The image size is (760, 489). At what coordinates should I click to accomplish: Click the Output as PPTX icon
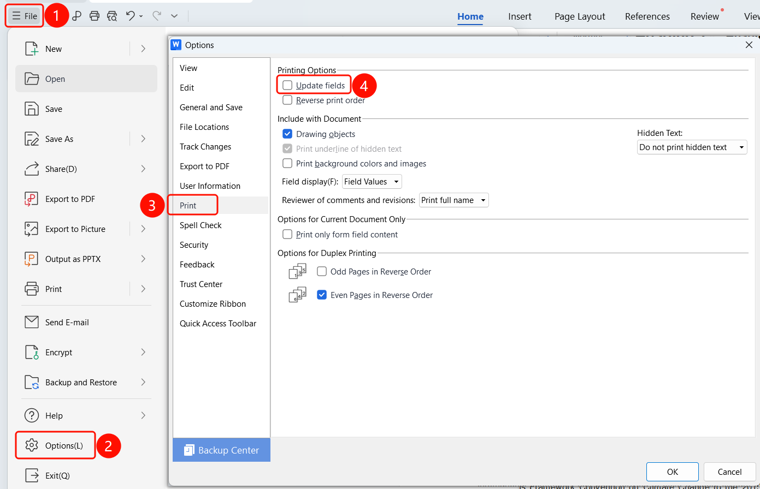pos(32,259)
